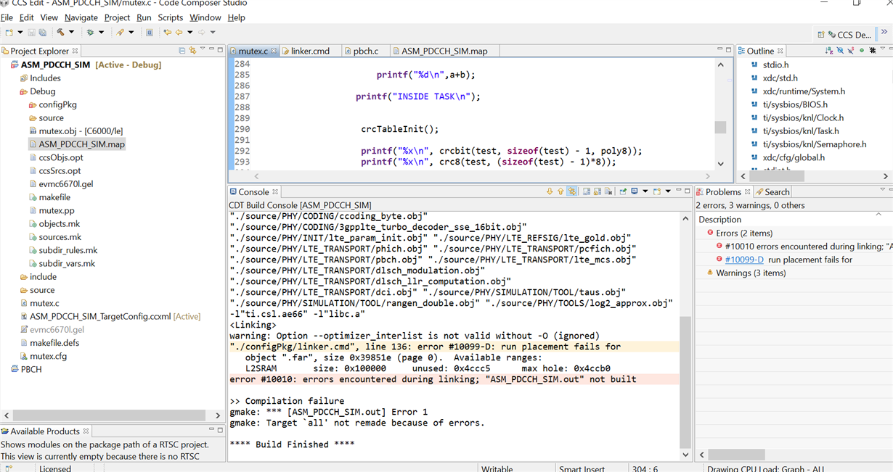Open the Debug dropdown arrow
Image resolution: width=893 pixels, height=472 pixels.
(101, 32)
